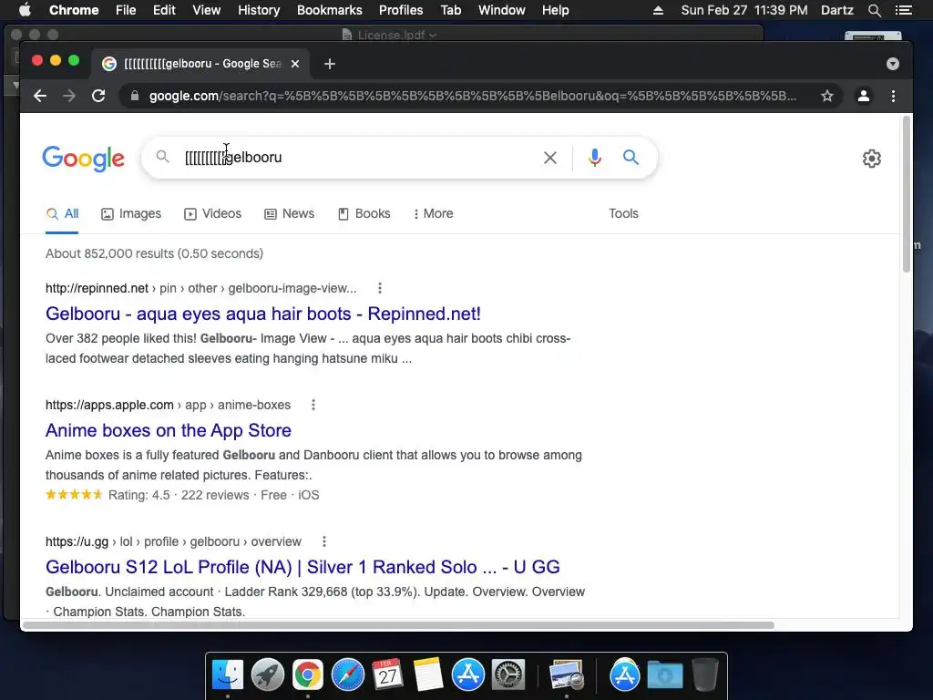This screenshot has width=933, height=700.
Task: Open the History menu
Action: [x=259, y=10]
